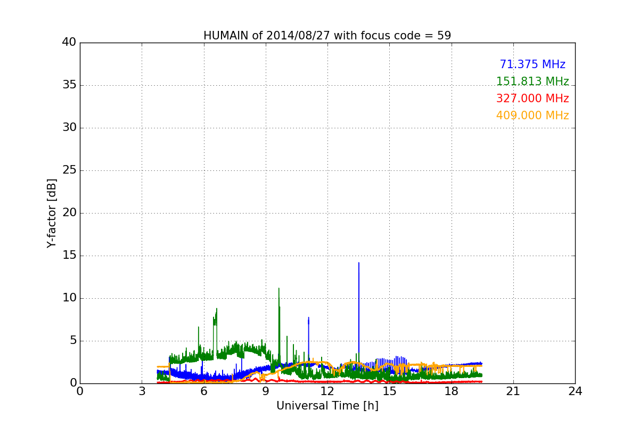This screenshot has height=426, width=639.
Task: Click the plot title 'HUMAIN of 2014/08/27 with focus code = 59'
Action: click(327, 36)
